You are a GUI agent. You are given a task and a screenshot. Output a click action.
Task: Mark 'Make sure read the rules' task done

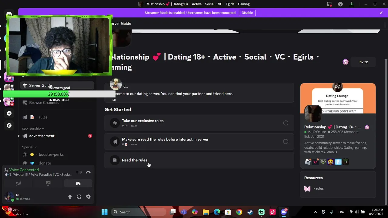tap(286, 142)
